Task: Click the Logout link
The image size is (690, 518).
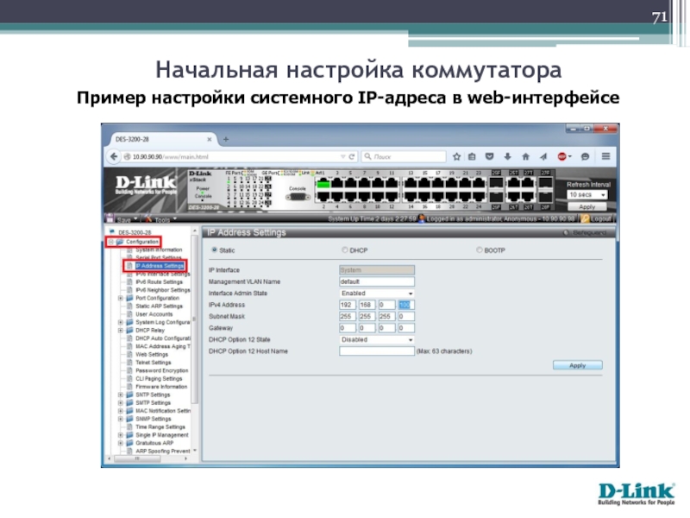Action: [600, 219]
